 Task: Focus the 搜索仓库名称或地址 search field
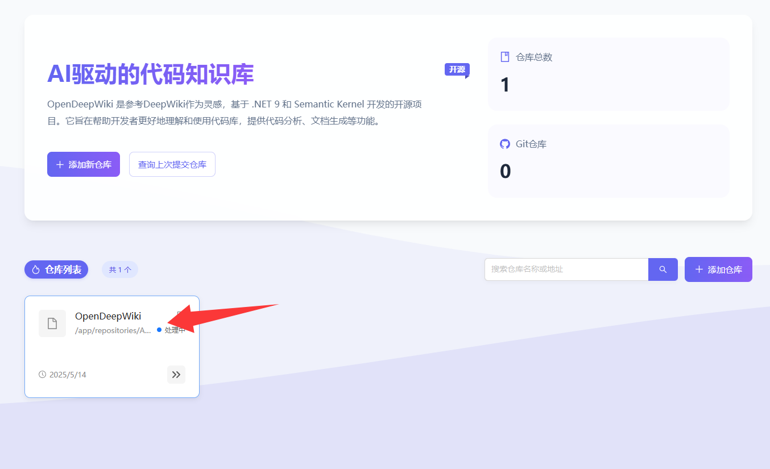click(566, 269)
